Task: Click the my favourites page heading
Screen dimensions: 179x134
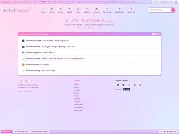Action: 89,20
